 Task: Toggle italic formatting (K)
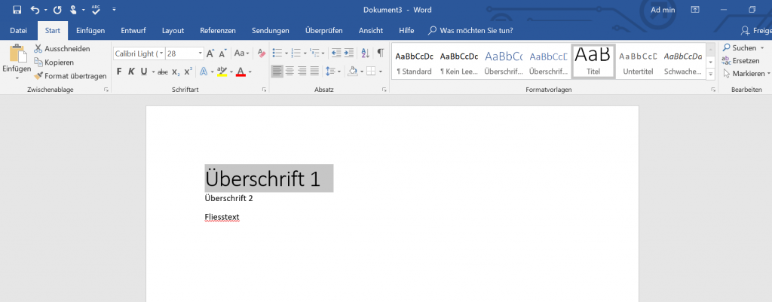point(131,72)
